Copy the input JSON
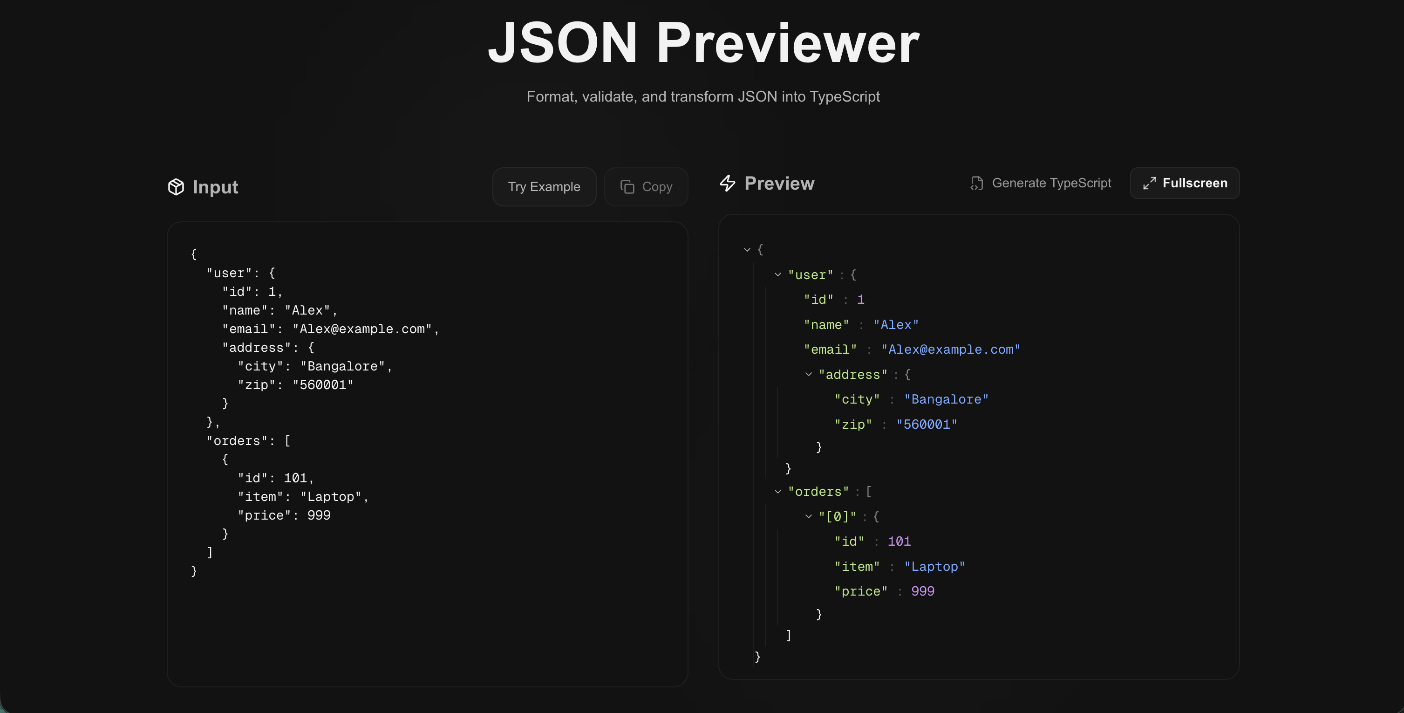 (646, 186)
